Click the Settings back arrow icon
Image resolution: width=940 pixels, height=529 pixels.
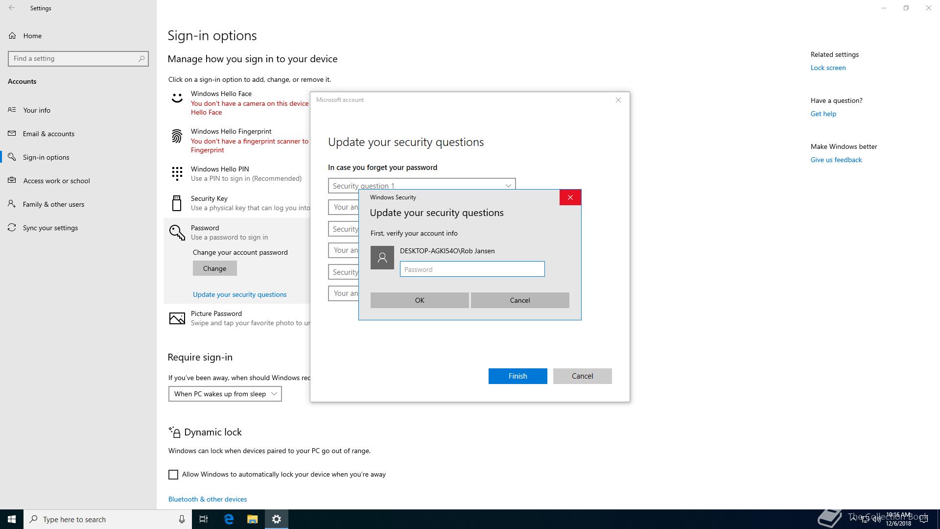point(12,8)
